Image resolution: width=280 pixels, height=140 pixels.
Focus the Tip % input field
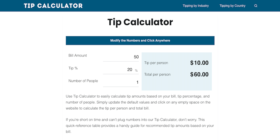tap(118, 70)
